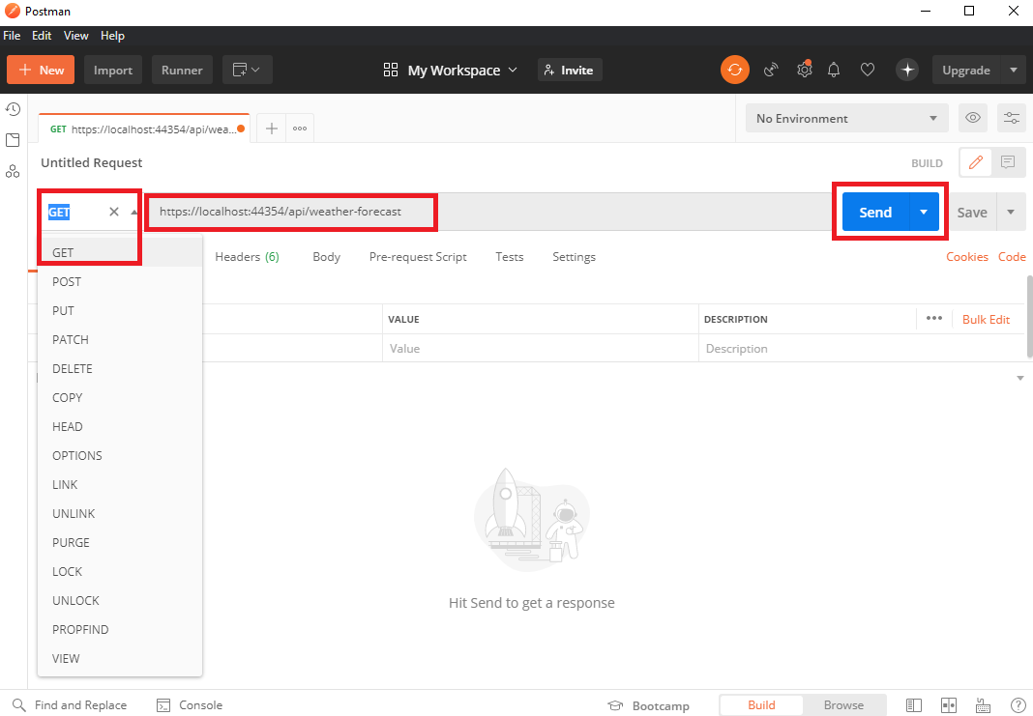Click Bulk Edit link
The height and width of the screenshot is (716, 1033).
tap(986, 319)
